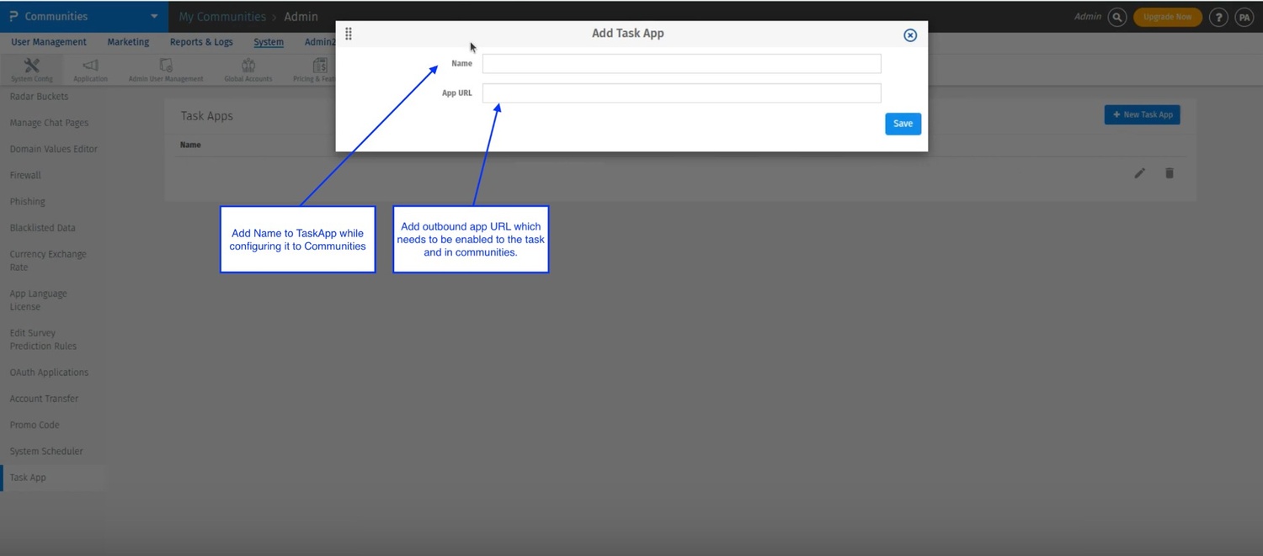Open the Admin2 menu

pyautogui.click(x=320, y=42)
